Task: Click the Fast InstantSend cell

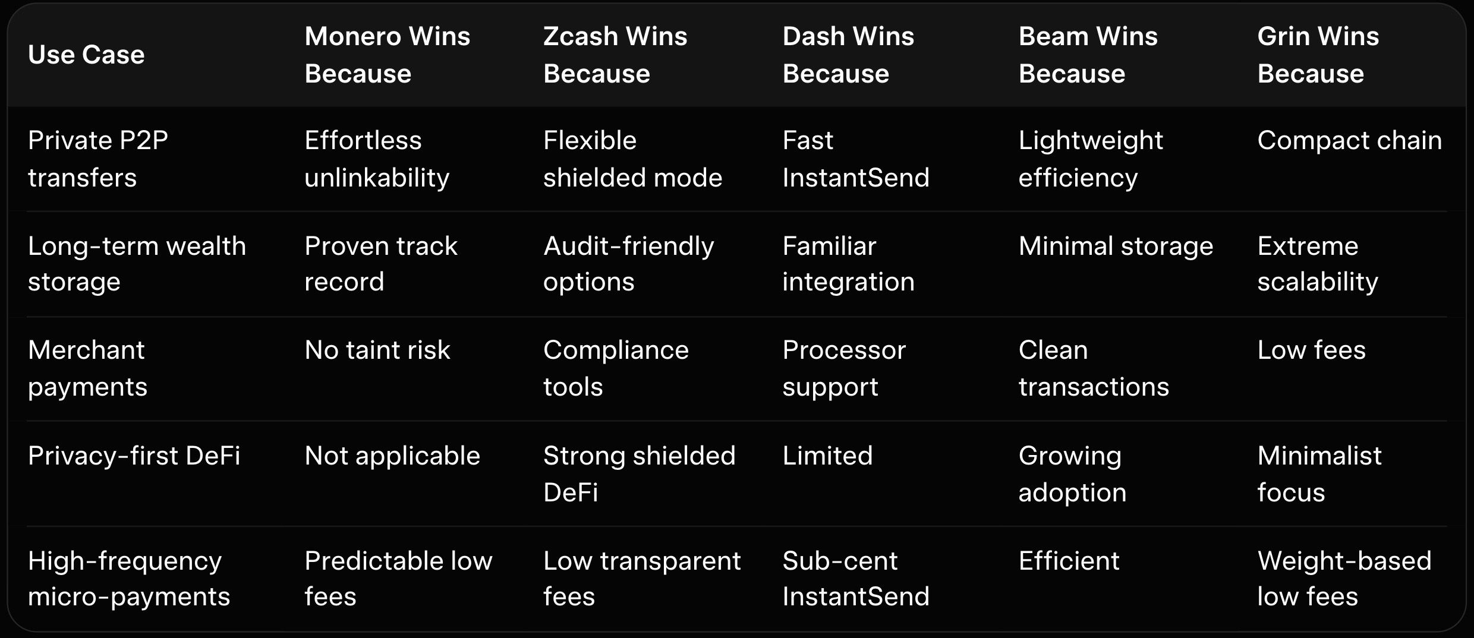Action: click(855, 159)
